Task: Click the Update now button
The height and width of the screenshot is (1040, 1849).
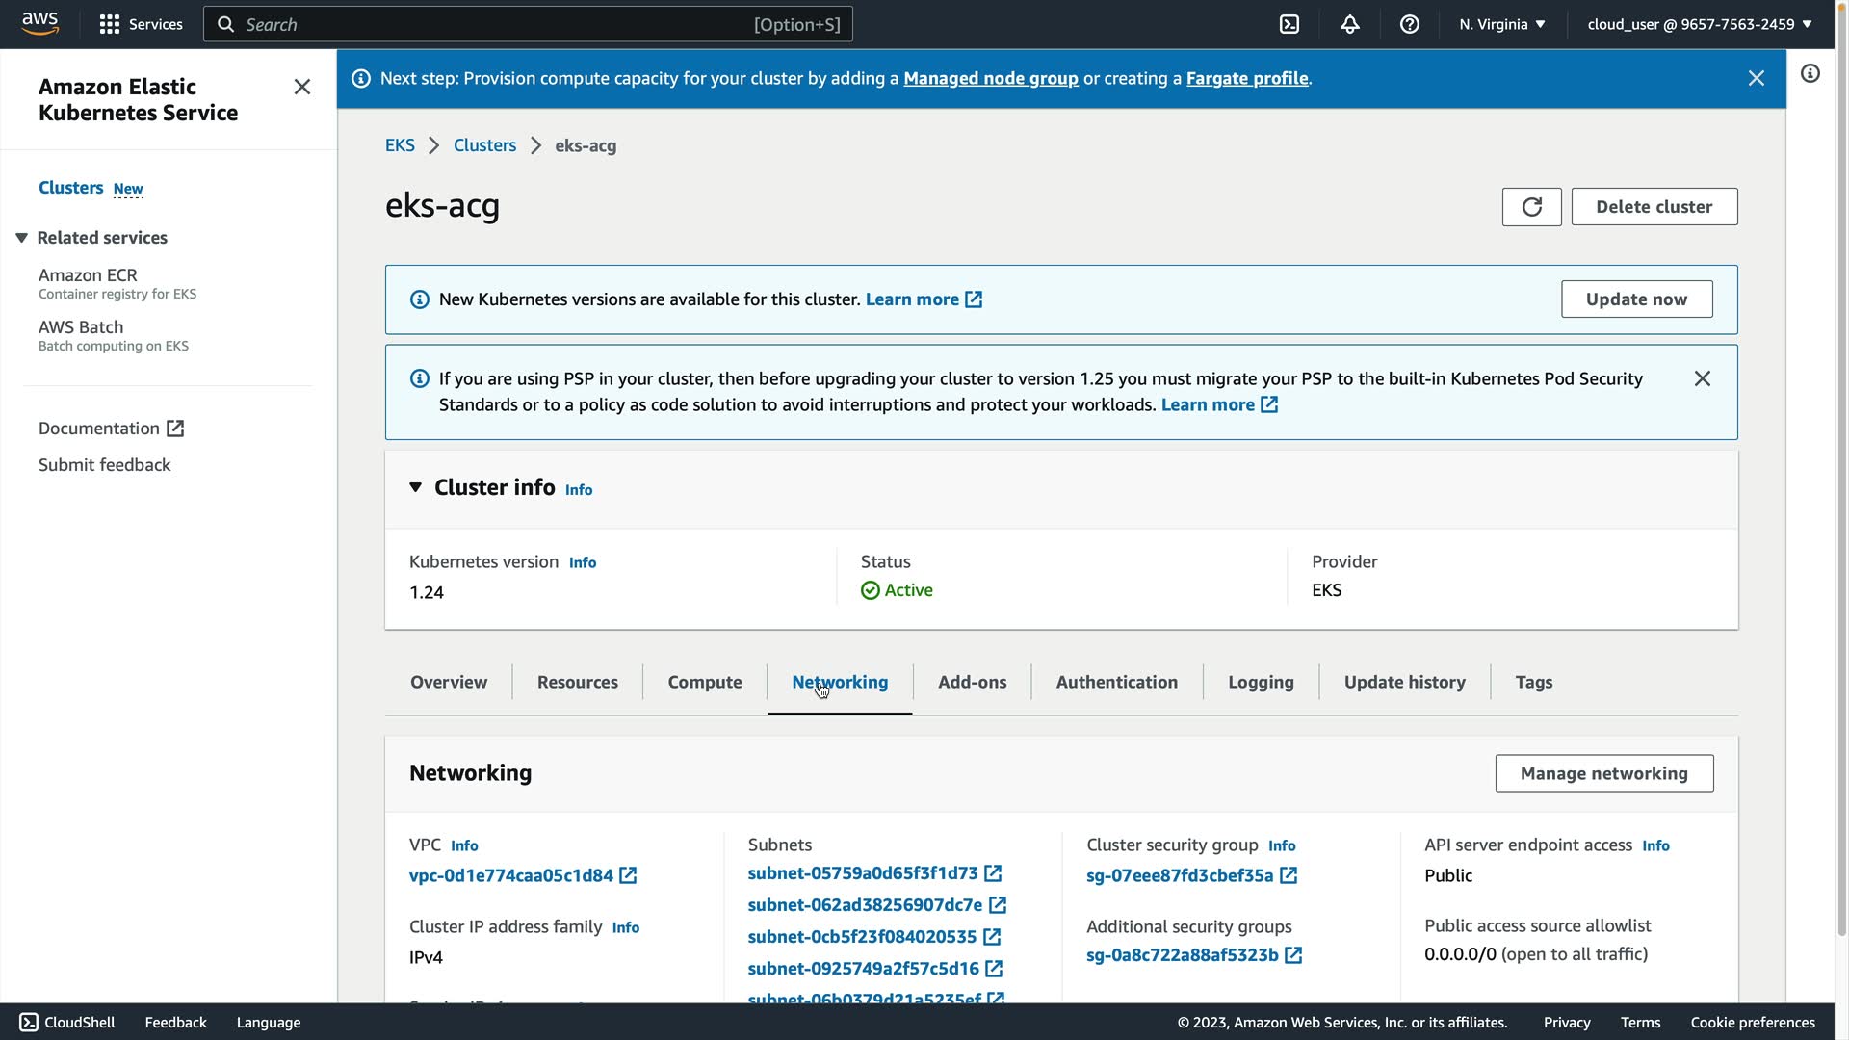Action: pyautogui.click(x=1635, y=299)
